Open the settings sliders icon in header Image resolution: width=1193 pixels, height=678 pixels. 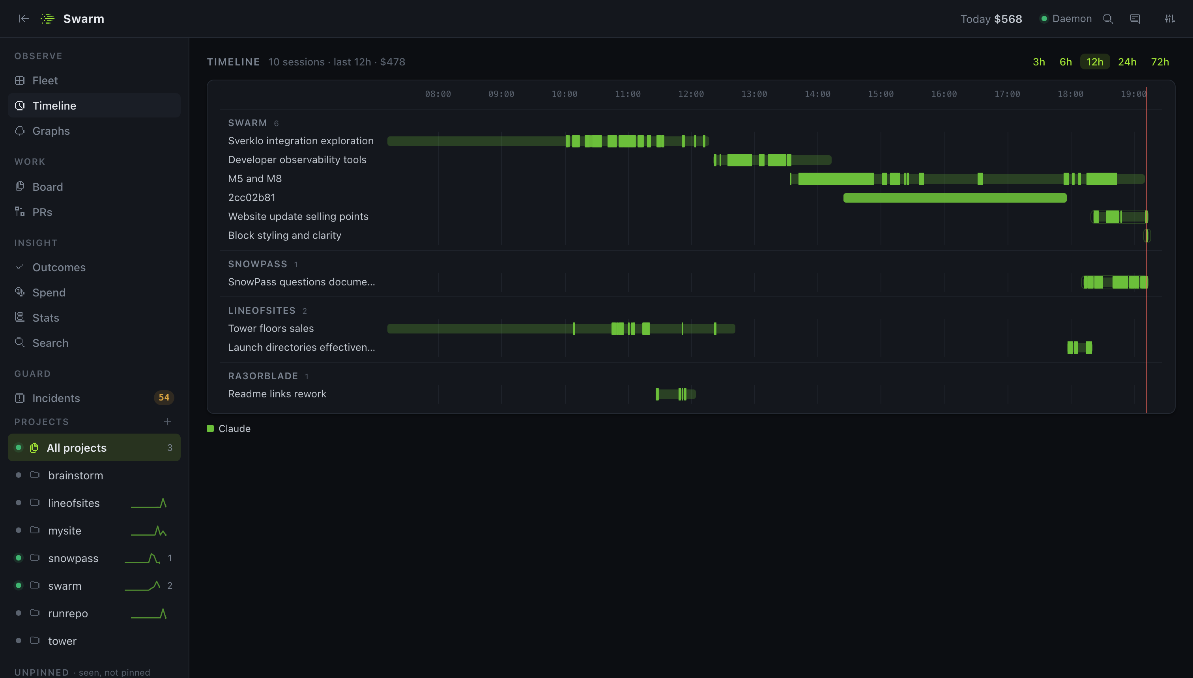coord(1170,19)
